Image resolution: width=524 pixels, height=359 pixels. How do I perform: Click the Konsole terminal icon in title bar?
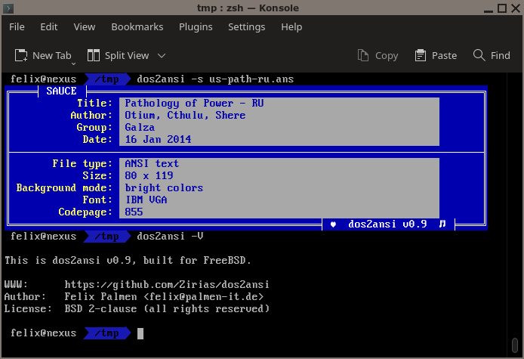tap(8, 8)
